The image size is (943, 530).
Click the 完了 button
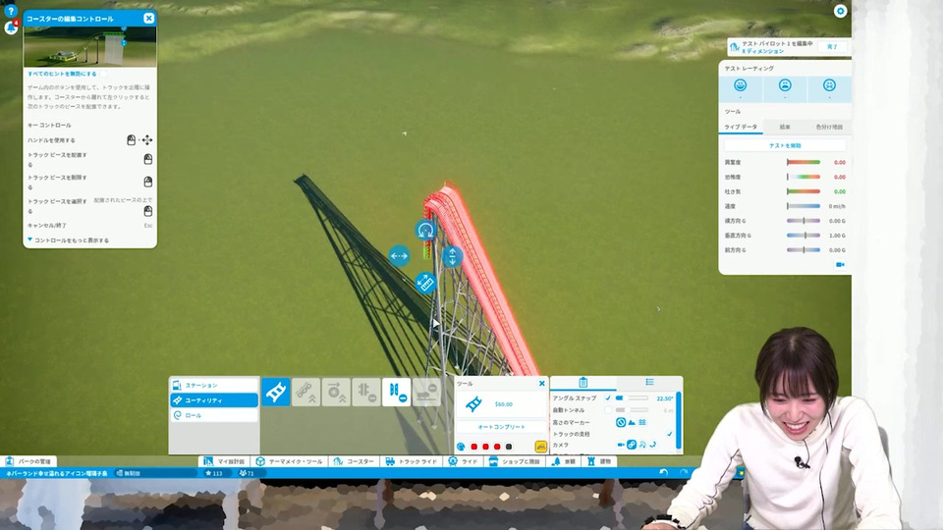832,46
